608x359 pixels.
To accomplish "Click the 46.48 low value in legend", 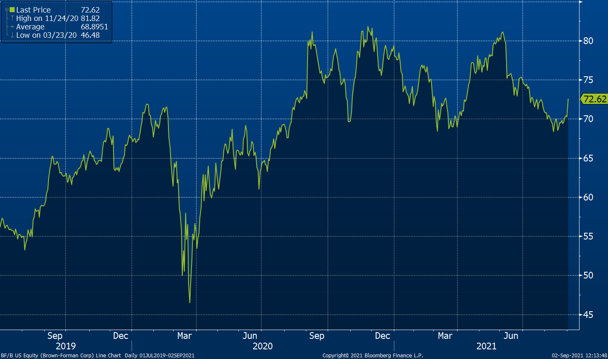I will coord(90,35).
